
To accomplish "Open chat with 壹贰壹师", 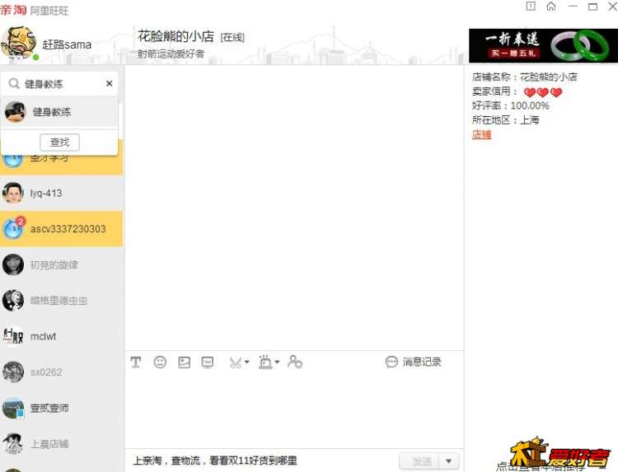I will tap(62, 409).
